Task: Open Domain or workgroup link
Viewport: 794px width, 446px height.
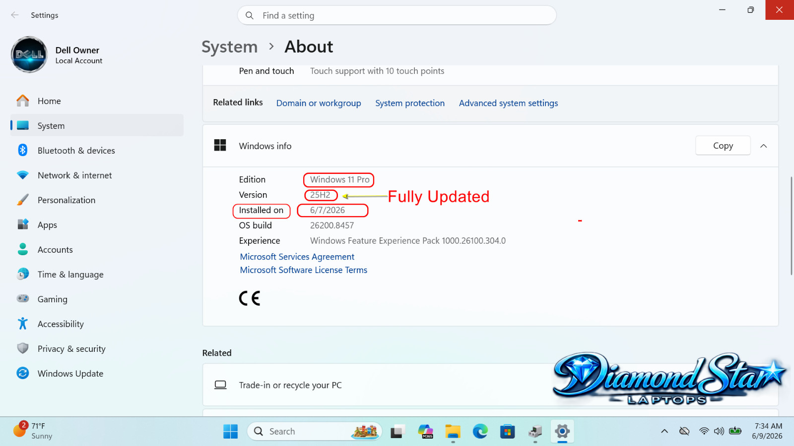Action: [x=319, y=103]
